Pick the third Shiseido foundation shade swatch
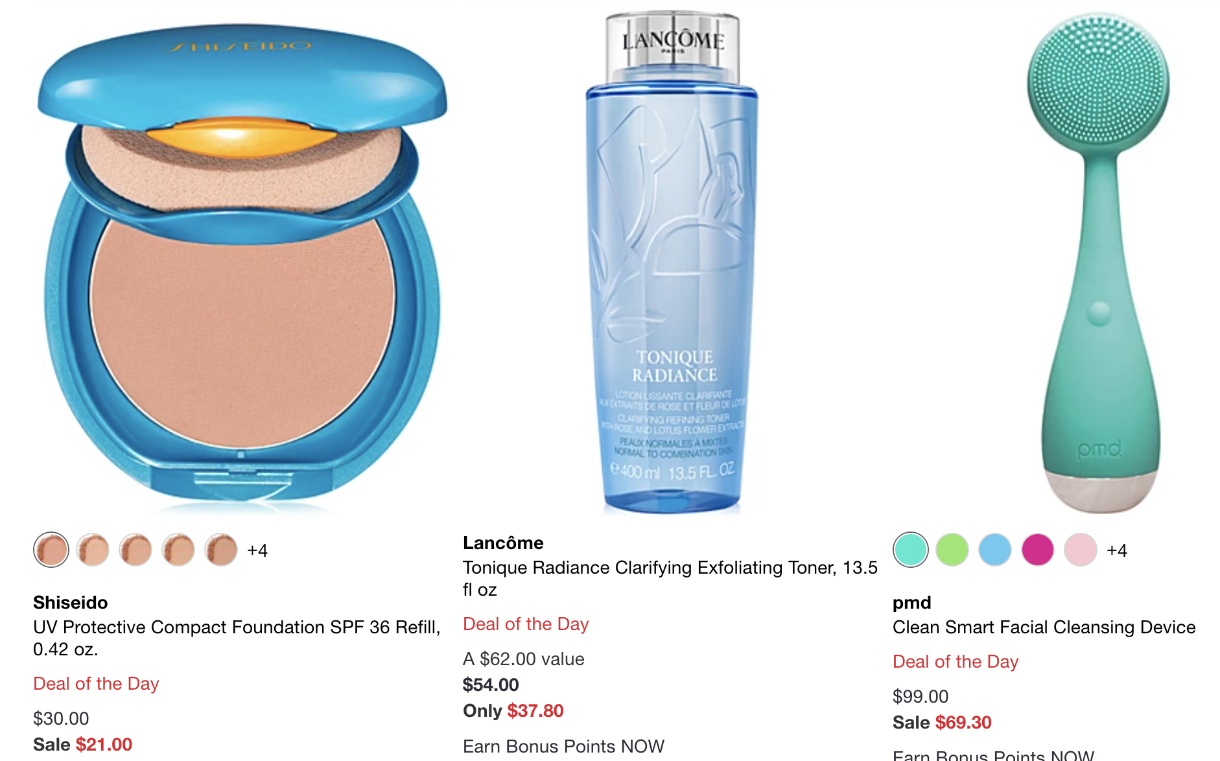Screen dimensions: 1220x761 [x=135, y=550]
